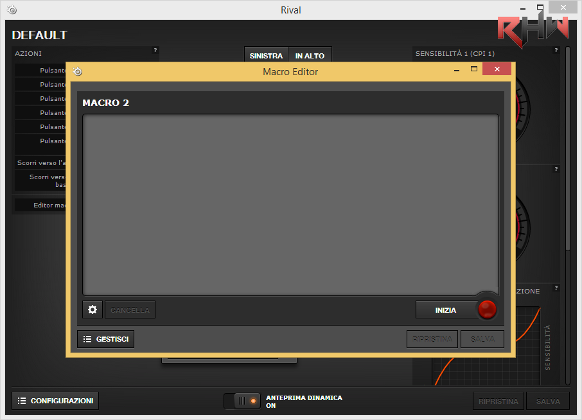Click the acceleration panel help question mark
Image resolution: width=582 pixels, height=420 pixels.
click(x=556, y=288)
